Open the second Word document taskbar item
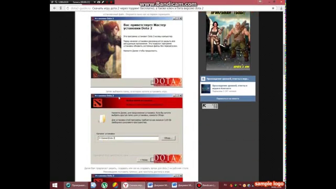 click(182, 185)
